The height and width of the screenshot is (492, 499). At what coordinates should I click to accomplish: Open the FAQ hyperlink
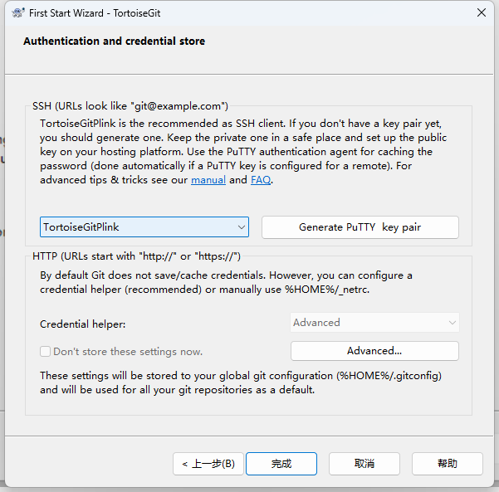261,180
